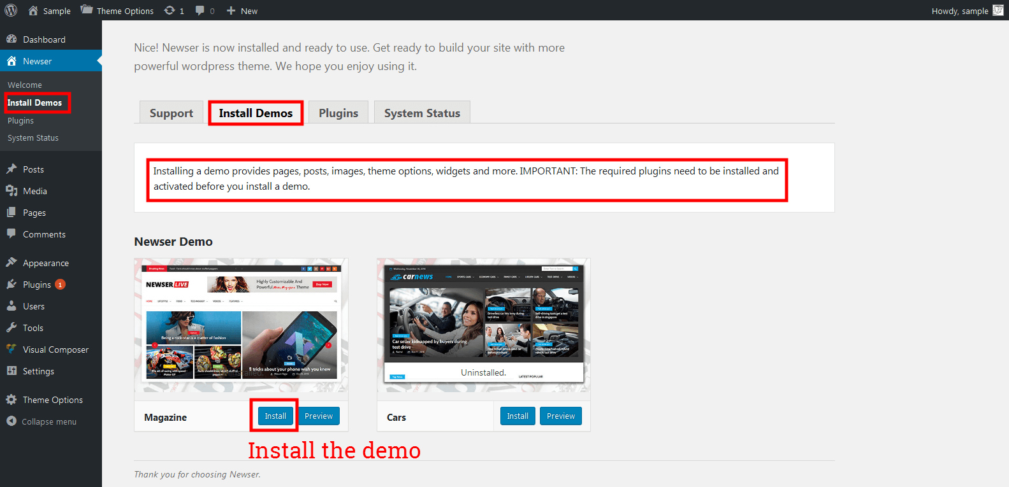Select the Plugins tab

[338, 113]
